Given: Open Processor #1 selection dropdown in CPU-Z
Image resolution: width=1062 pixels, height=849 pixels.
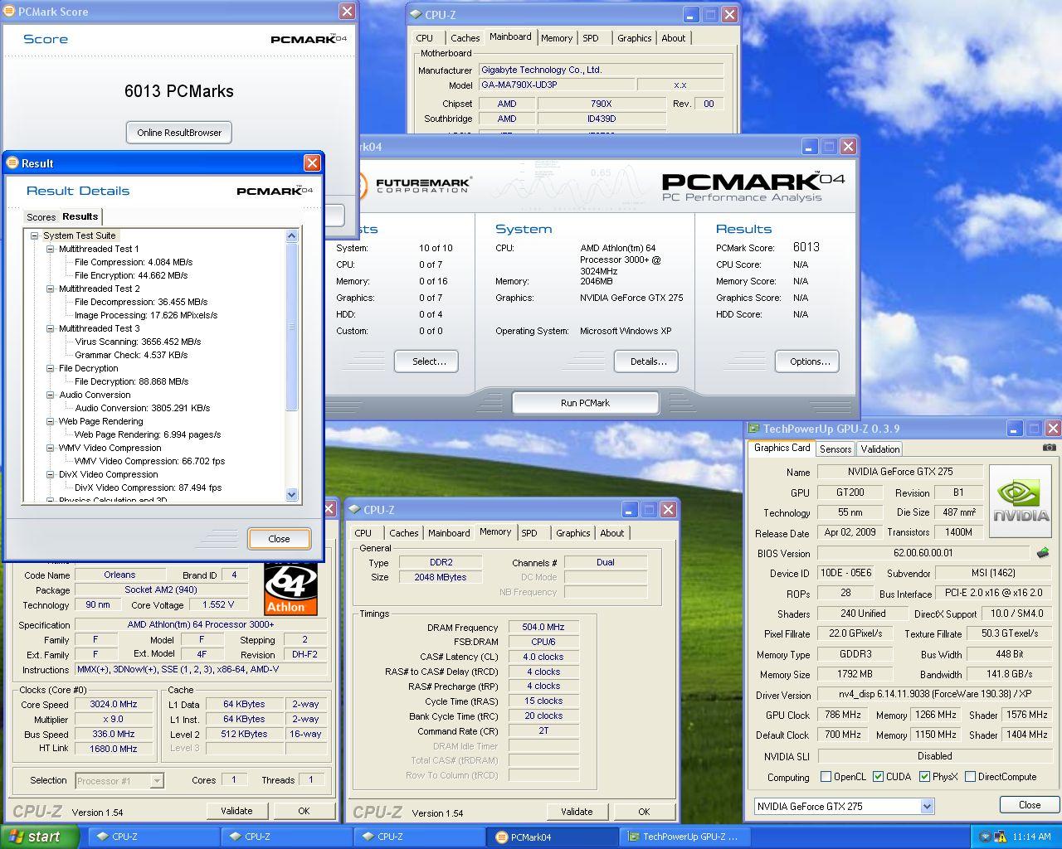Looking at the screenshot, I should [x=157, y=780].
